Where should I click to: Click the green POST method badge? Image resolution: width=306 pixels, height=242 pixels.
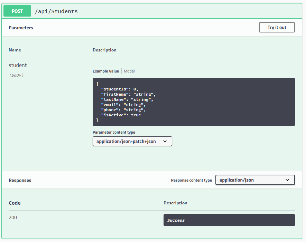[17, 11]
